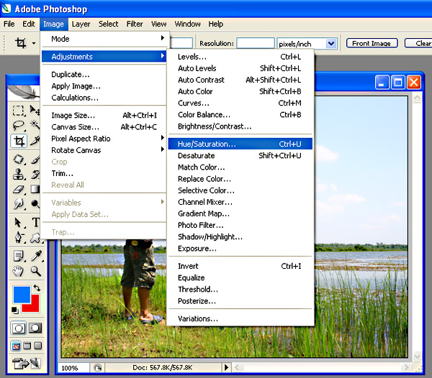This screenshot has height=378, width=432.
Task: Expand the Rotate Canvas submenu
Action: click(x=104, y=150)
